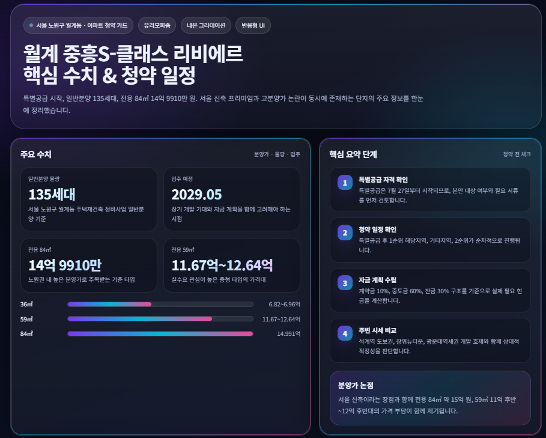The height and width of the screenshot is (438, 546).
Task: Open the 전용 84㎡ price card
Action: click(89, 266)
